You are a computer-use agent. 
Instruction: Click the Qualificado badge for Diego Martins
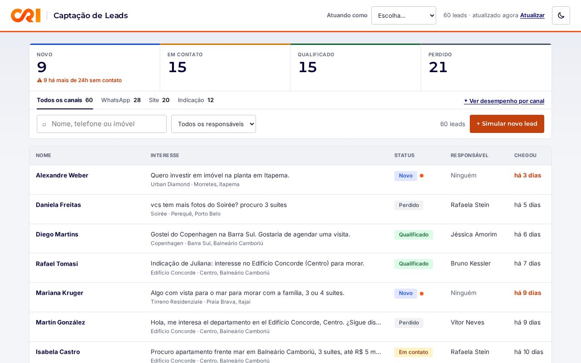(414, 235)
